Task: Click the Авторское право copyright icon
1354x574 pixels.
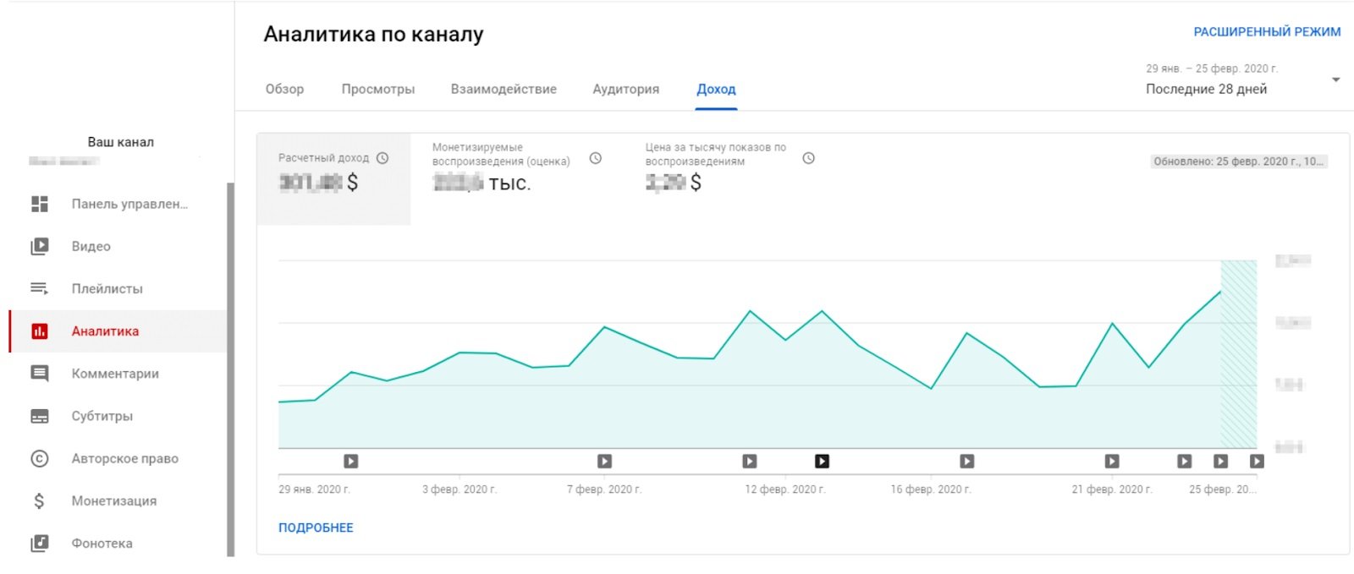Action: 40,458
